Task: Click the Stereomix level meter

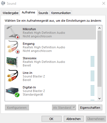Action: (92, 61)
